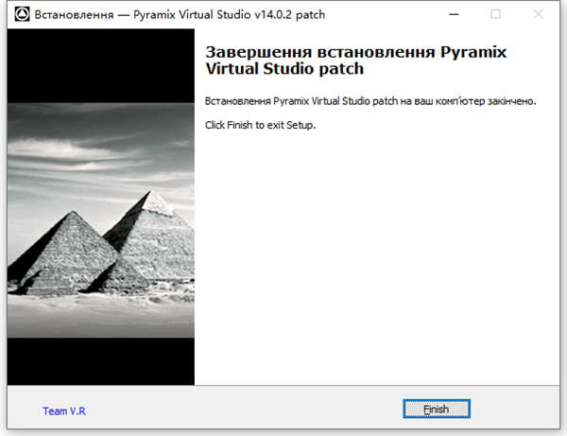Viewport: 567px width, 436px height.
Task: Click the pyramids wizard image
Action: coord(101,207)
